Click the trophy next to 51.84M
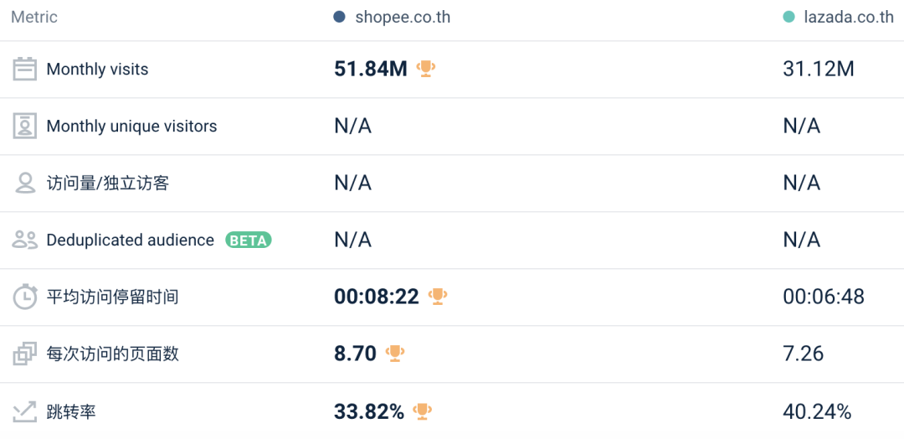904x439 pixels. click(x=427, y=68)
